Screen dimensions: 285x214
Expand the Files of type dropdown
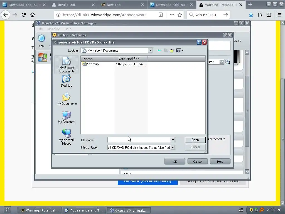173,147
